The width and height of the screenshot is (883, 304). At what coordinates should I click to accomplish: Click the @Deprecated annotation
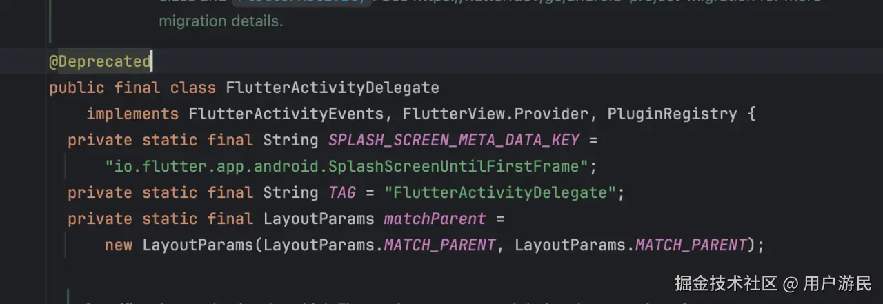[x=99, y=61]
